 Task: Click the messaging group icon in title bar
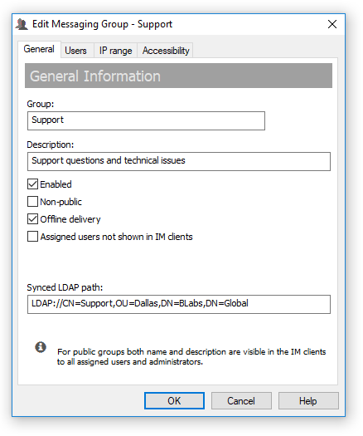[x=22, y=24]
